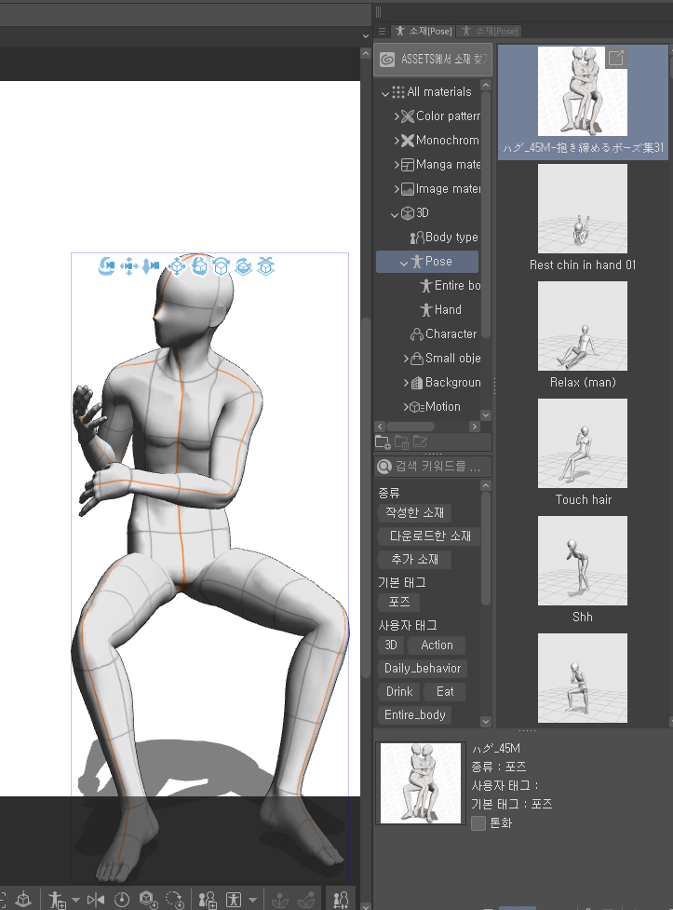Open the material palette hamburger menu
Image resolution: width=673 pixels, height=910 pixels.
382,32
